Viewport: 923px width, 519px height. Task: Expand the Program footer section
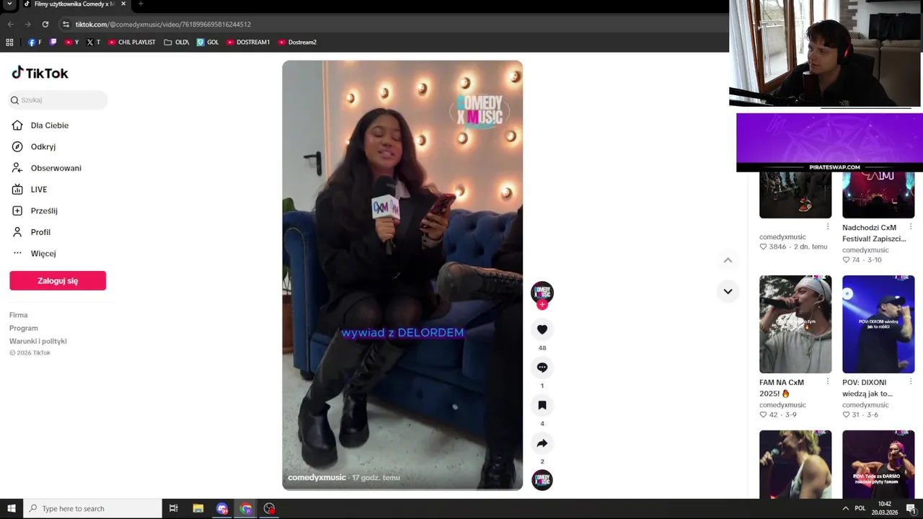23,328
